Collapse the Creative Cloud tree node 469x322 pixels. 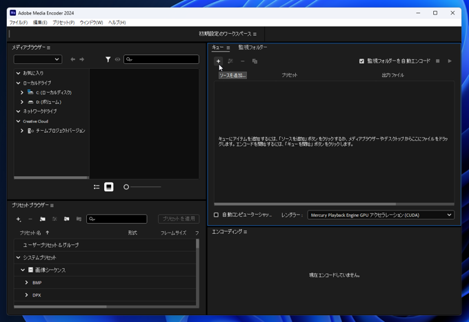18,121
